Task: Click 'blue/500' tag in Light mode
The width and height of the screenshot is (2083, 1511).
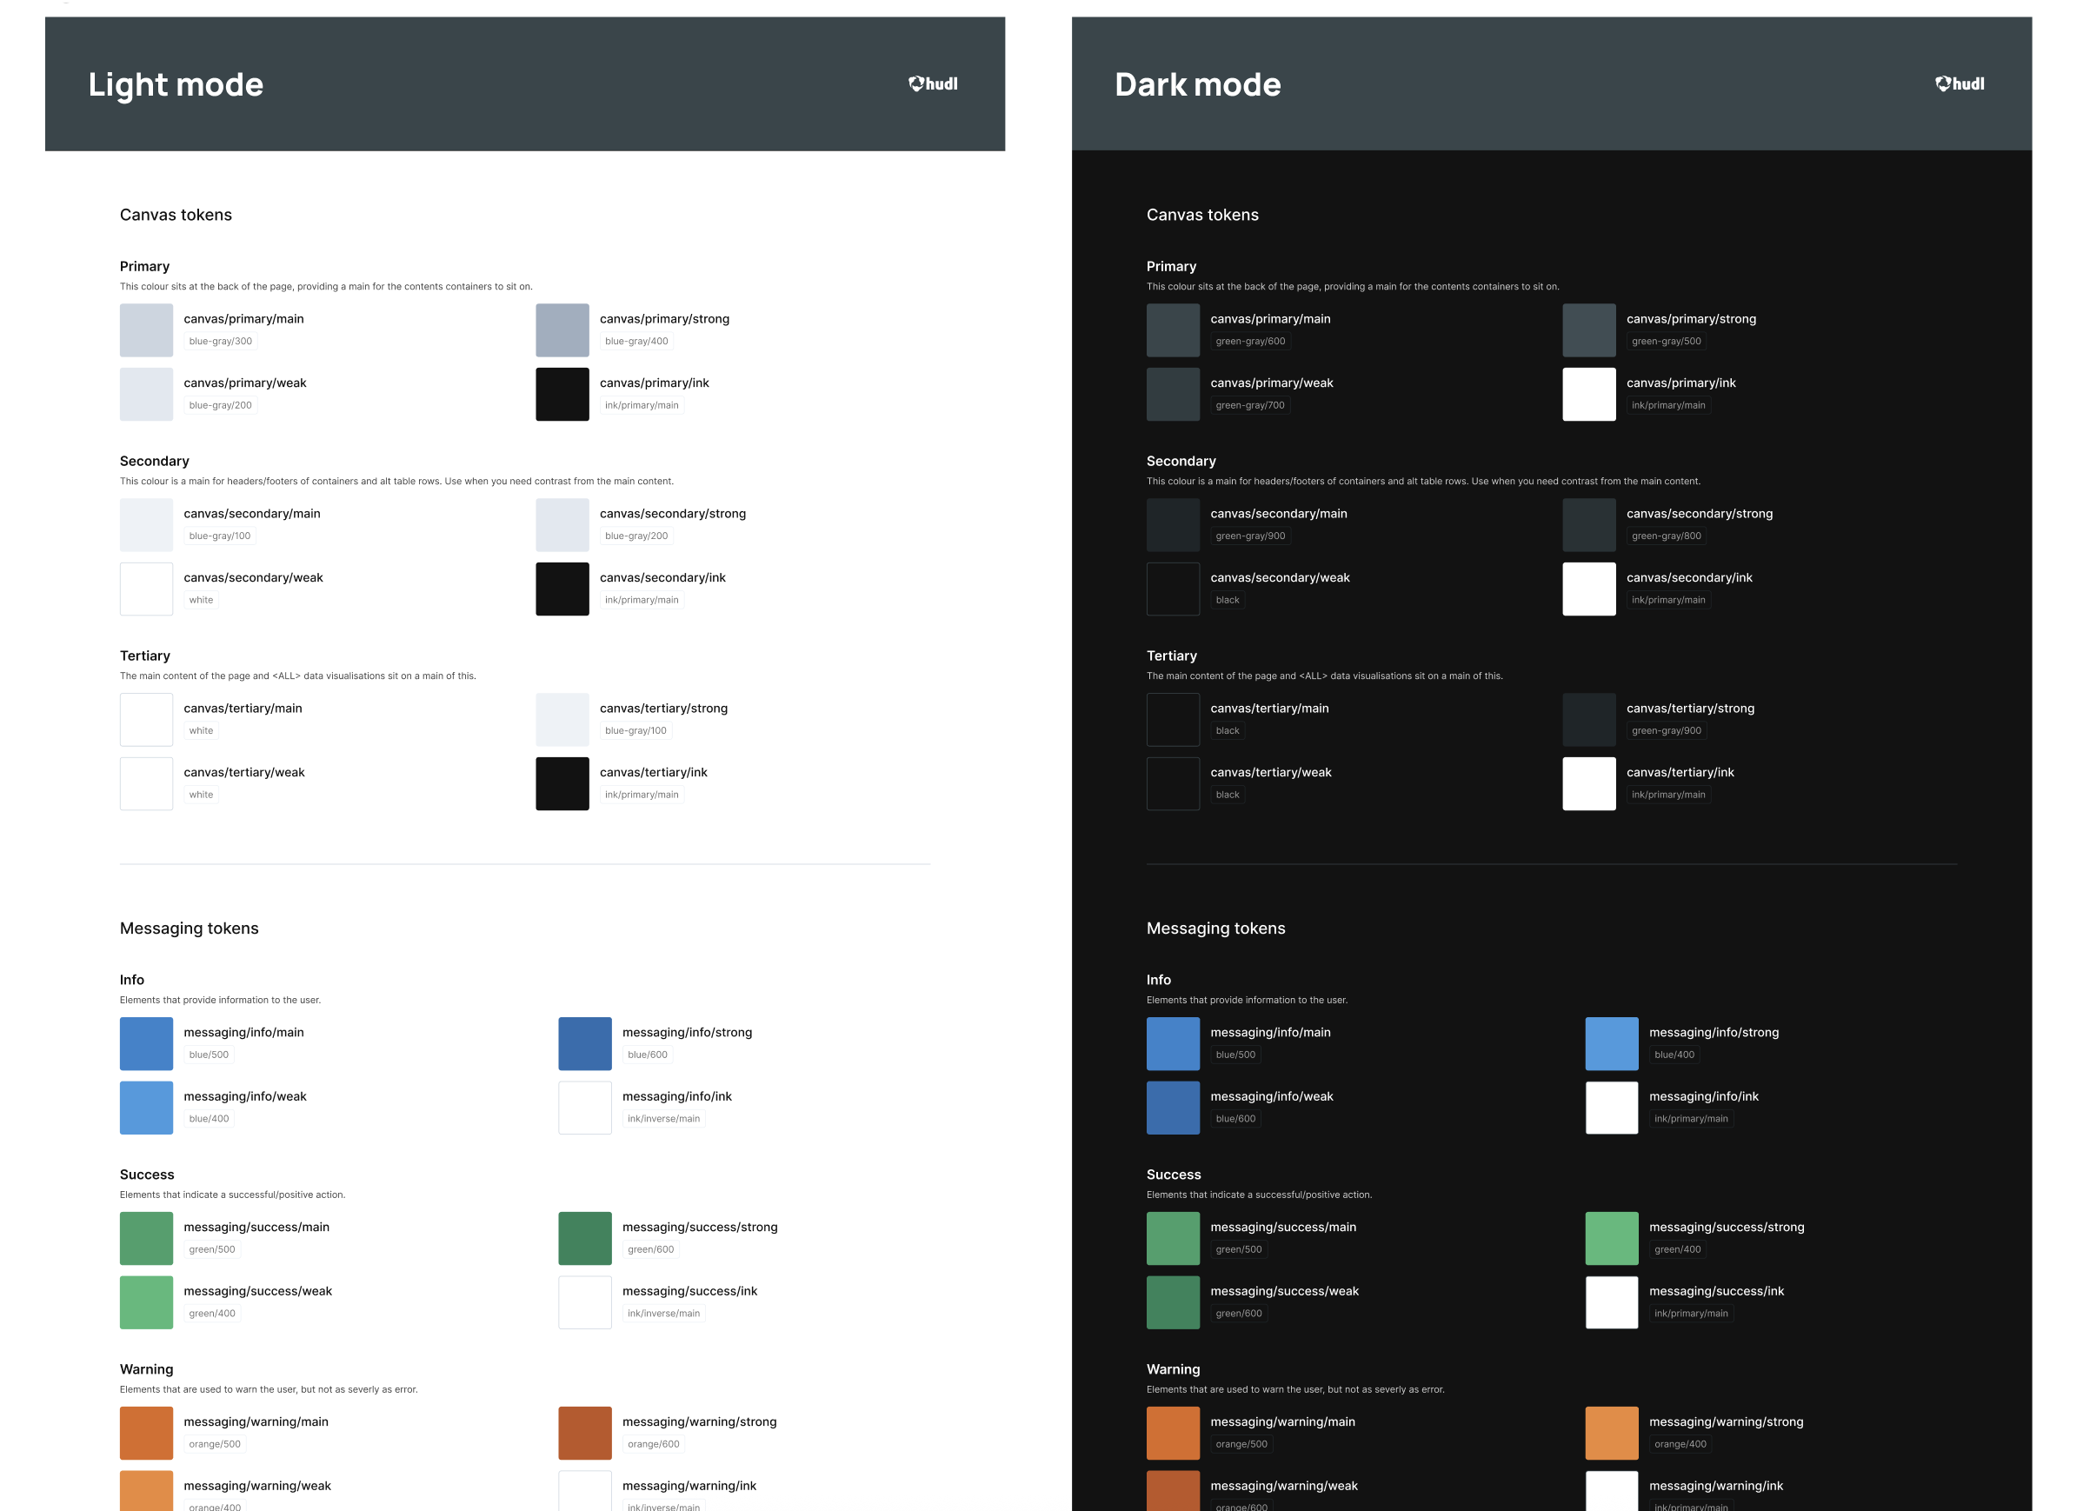Action: click(x=209, y=1055)
